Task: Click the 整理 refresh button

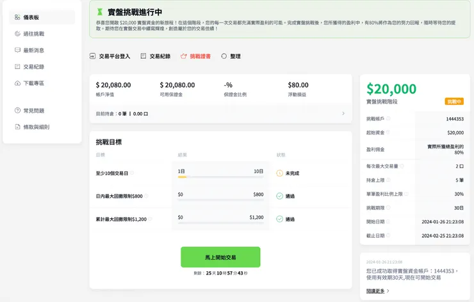Action: point(231,56)
